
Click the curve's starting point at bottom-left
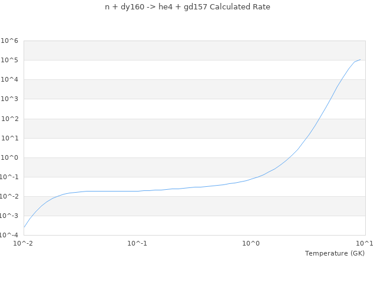[24, 227]
